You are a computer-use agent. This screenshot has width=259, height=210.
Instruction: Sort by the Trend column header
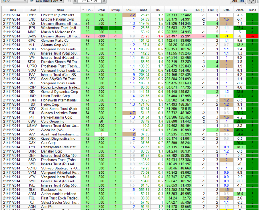(x=252, y=10)
